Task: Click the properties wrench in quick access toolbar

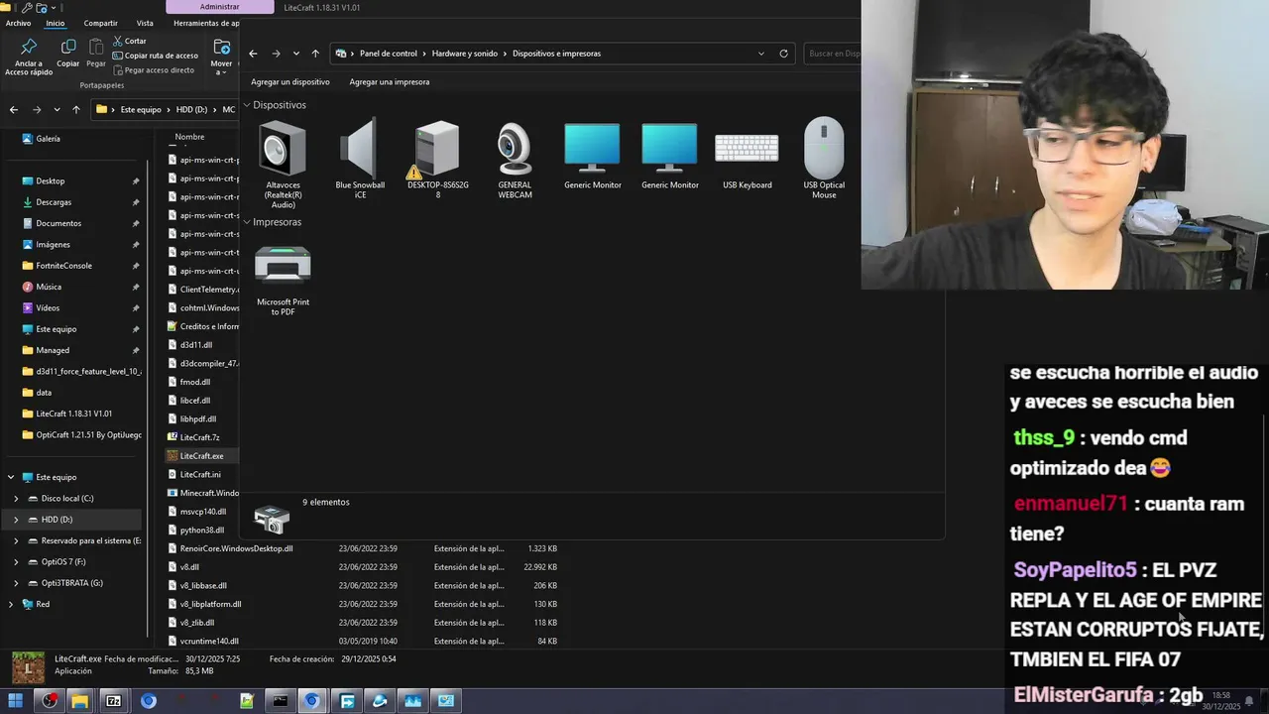Action: 27,7
